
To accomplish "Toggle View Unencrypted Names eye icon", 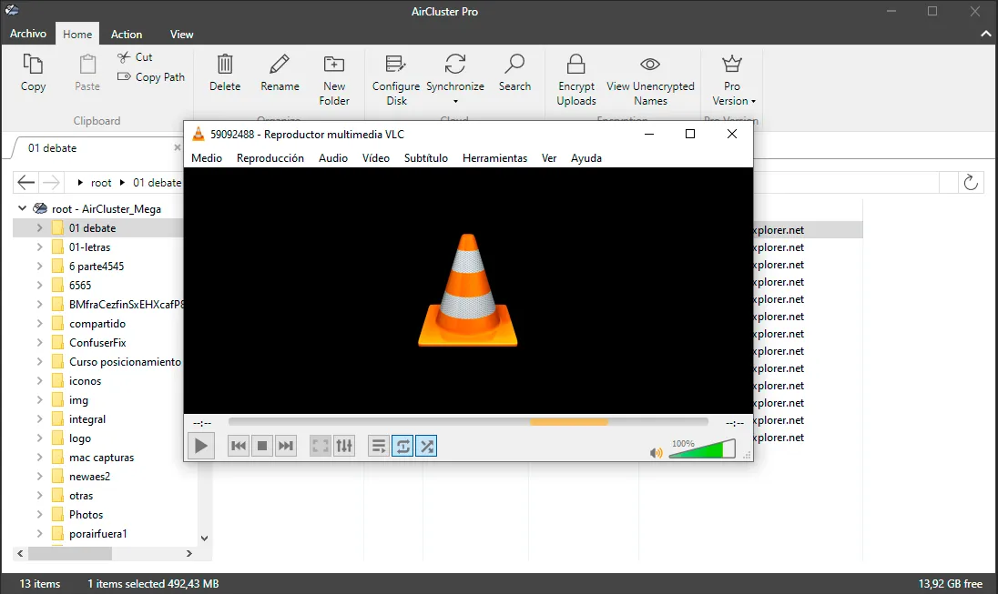I will point(650,65).
